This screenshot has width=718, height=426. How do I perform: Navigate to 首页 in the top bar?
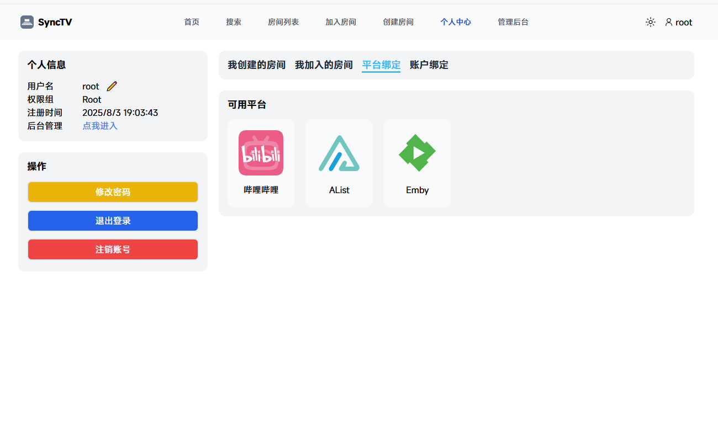tap(192, 22)
